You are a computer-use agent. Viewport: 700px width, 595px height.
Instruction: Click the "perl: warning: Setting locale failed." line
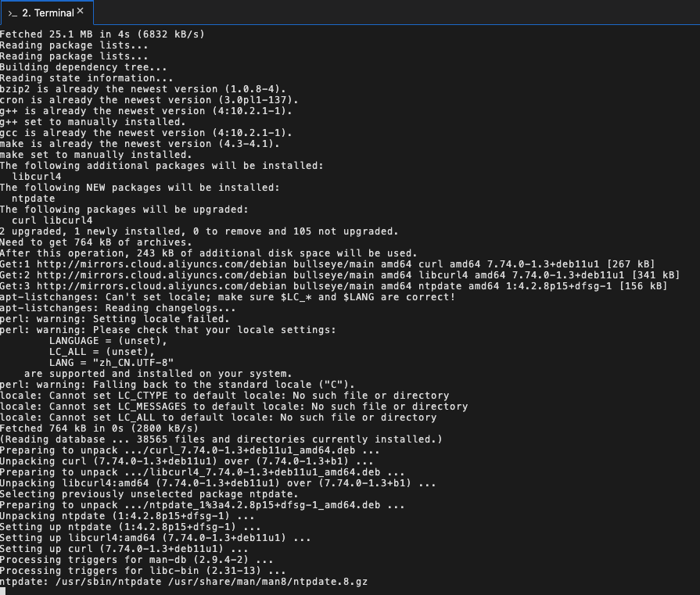click(x=114, y=319)
